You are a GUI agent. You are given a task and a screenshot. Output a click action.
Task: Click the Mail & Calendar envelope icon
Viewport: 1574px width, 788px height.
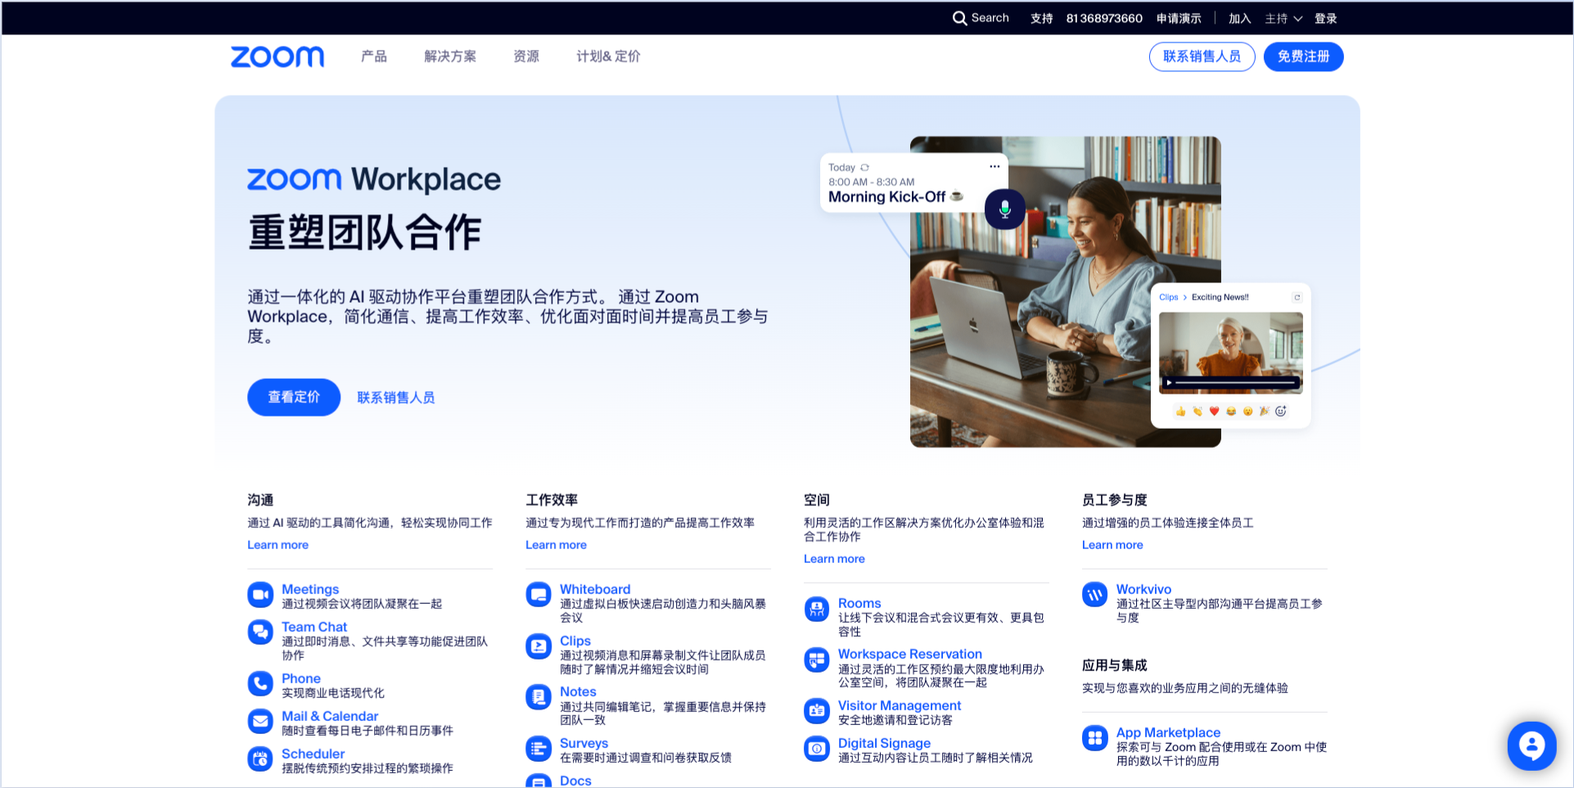coord(260,722)
